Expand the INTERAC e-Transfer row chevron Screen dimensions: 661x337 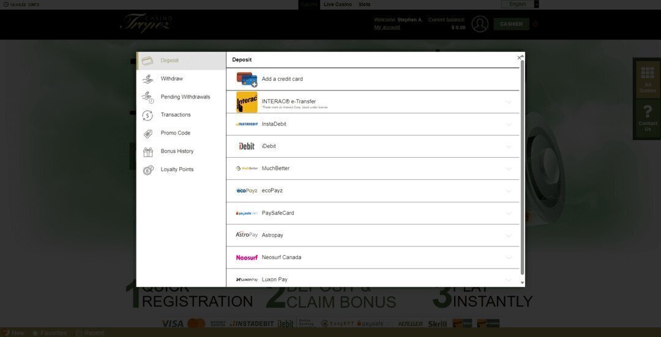click(x=509, y=102)
